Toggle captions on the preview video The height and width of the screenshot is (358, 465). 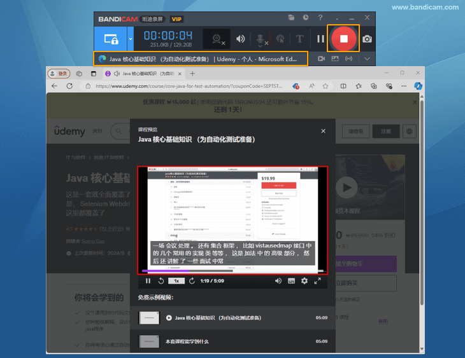point(291,280)
